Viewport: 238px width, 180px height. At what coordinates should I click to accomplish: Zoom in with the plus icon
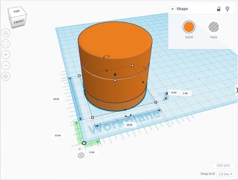[x=6, y=54]
